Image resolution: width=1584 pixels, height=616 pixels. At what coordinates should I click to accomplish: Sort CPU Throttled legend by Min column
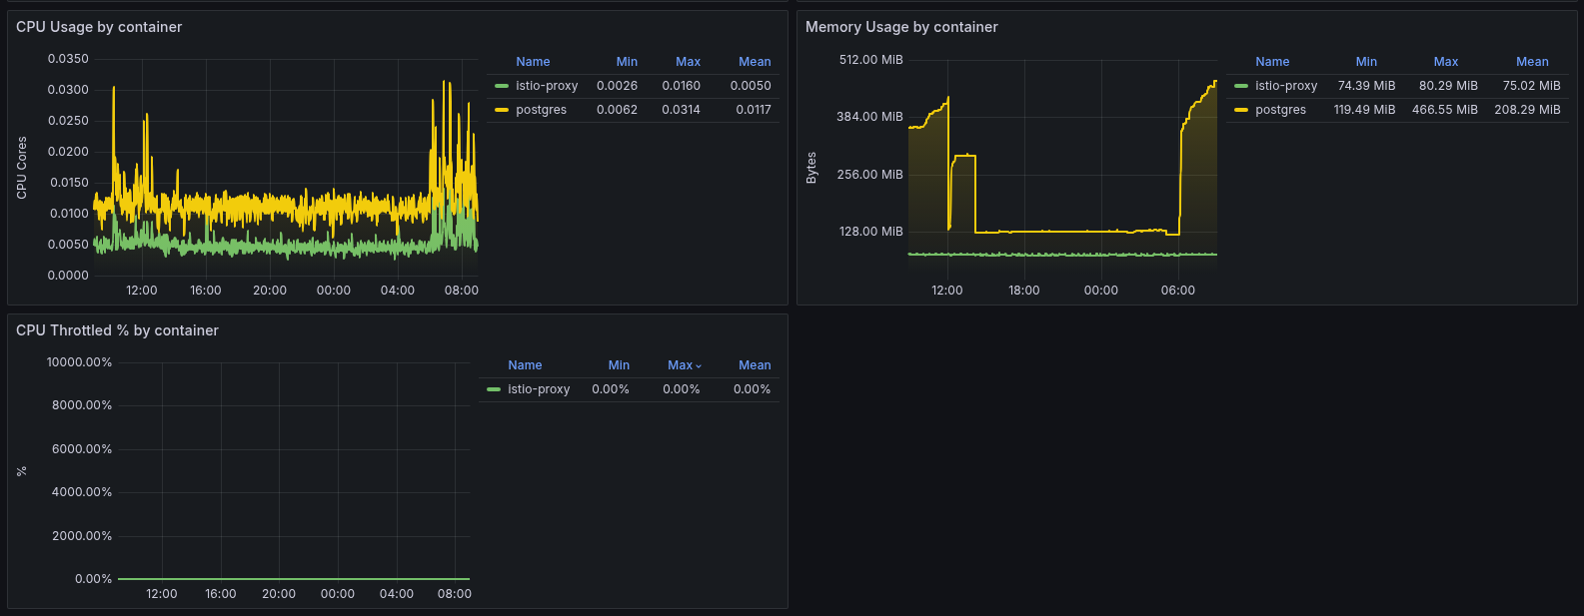tap(619, 365)
